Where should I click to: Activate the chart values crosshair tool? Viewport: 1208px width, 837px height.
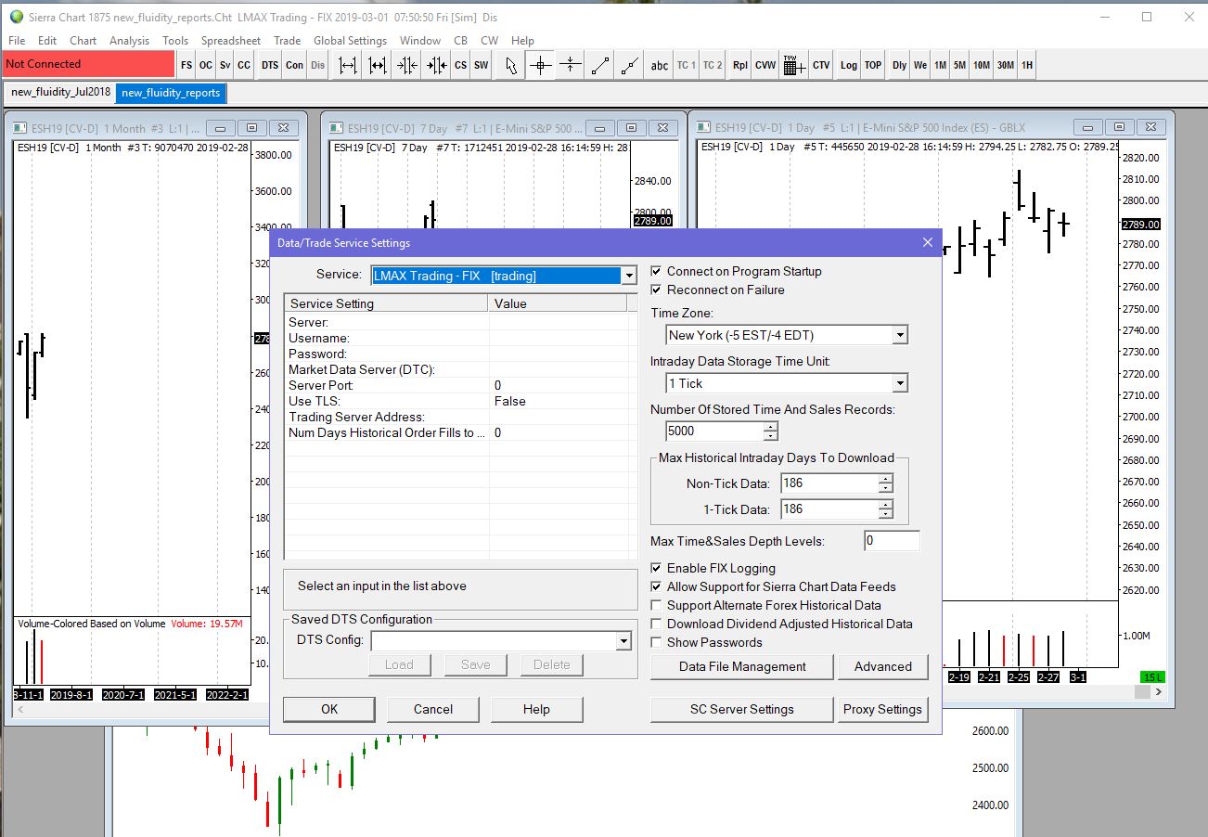pyautogui.click(x=540, y=65)
